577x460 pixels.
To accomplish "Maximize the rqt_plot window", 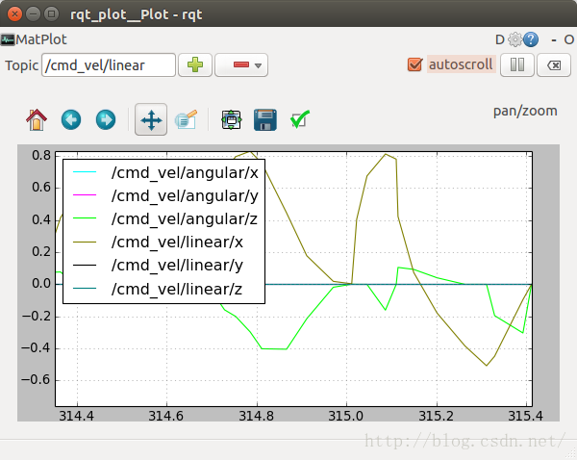I will (51, 14).
